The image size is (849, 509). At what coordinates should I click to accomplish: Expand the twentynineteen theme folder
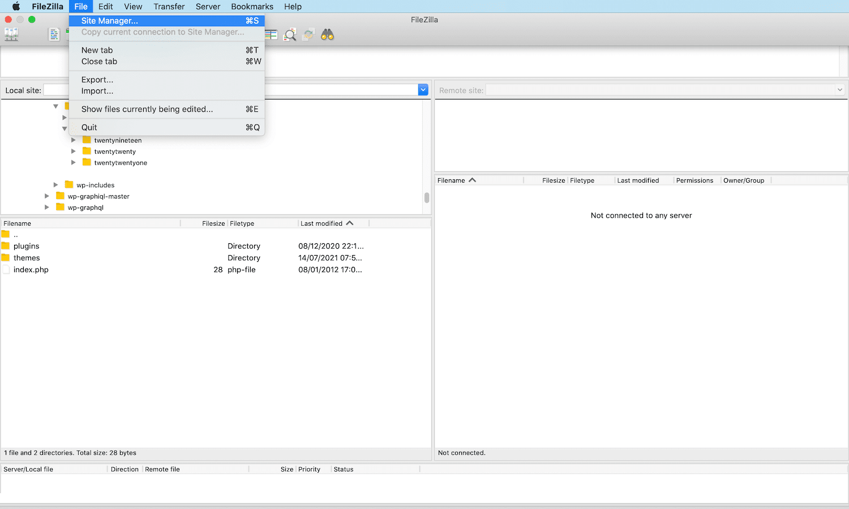coord(74,140)
